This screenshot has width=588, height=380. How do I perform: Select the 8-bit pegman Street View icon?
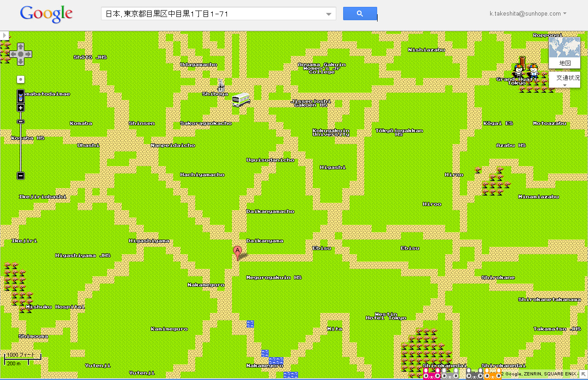pos(21,96)
